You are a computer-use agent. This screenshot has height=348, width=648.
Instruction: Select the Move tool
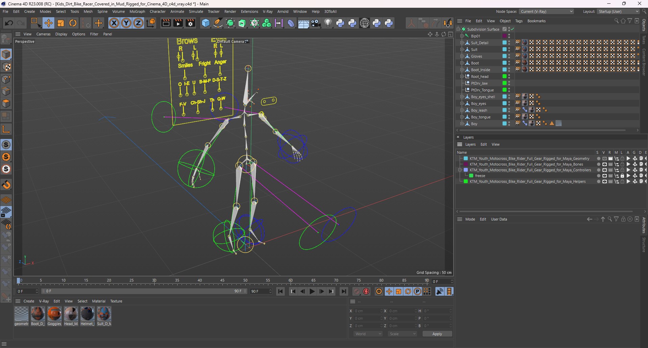pos(48,23)
